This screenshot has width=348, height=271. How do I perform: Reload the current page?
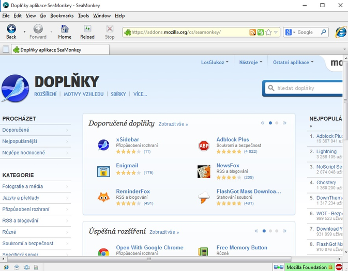click(87, 31)
